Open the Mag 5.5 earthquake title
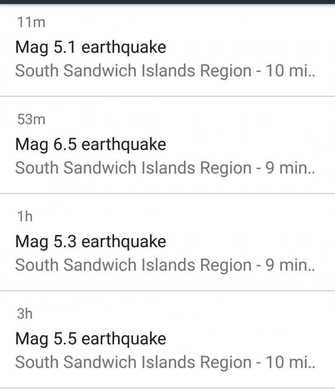The image size is (335, 390). coord(91,339)
